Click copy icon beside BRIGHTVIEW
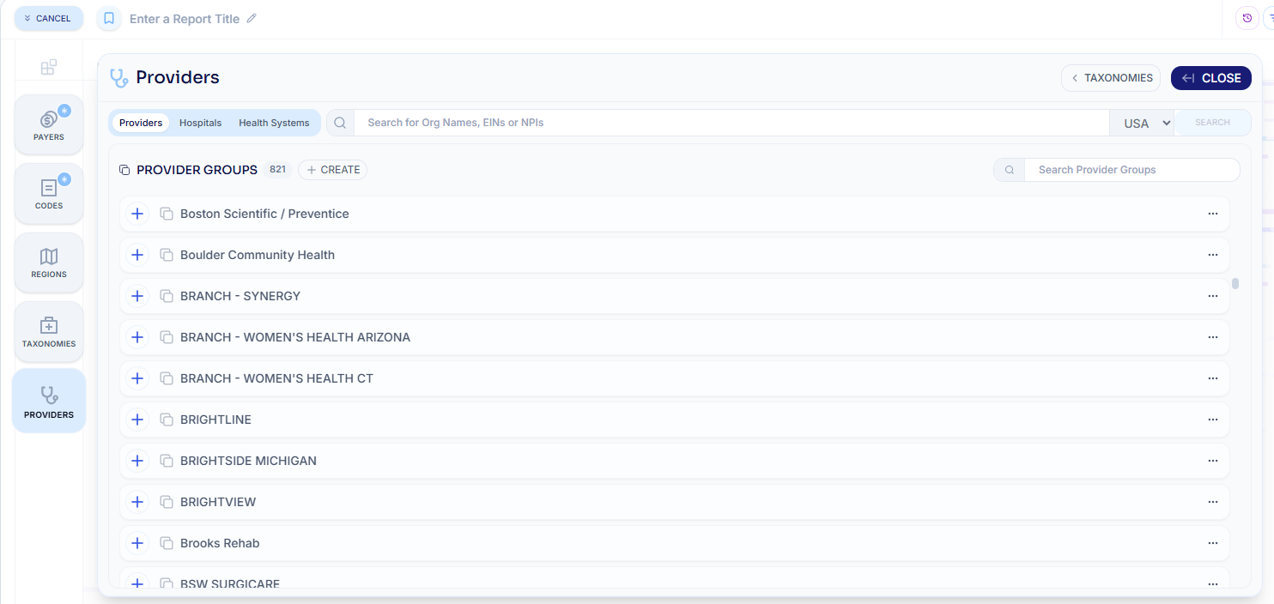This screenshot has height=604, width=1274. 167,502
